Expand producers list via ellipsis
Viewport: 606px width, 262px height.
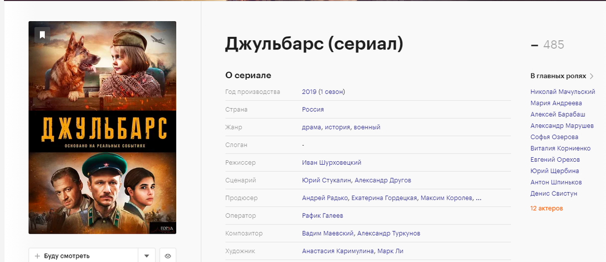click(479, 199)
